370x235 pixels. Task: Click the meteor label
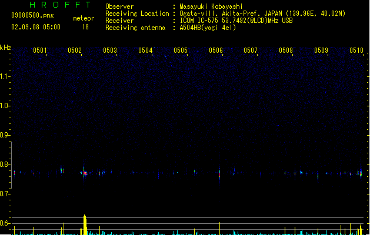(x=84, y=18)
